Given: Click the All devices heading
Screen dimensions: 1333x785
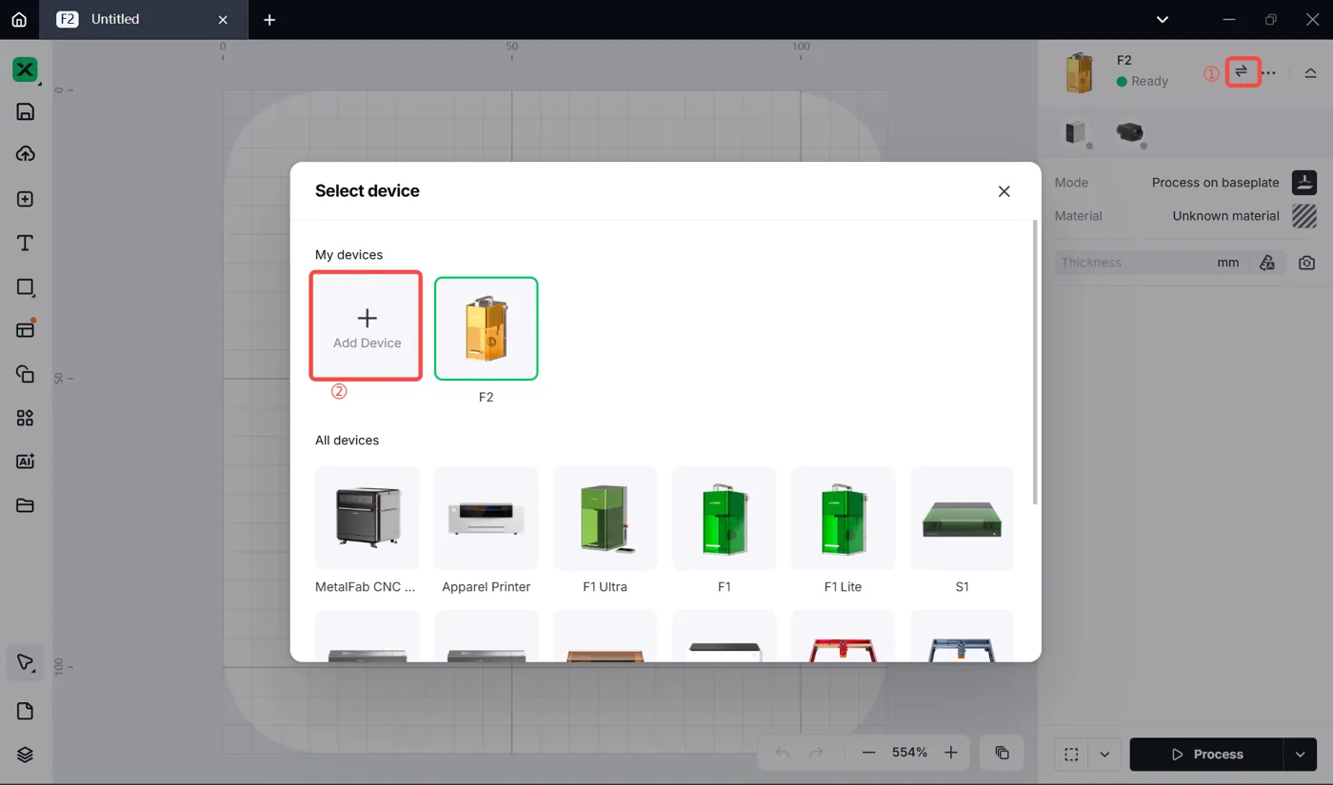Looking at the screenshot, I should tap(347, 441).
